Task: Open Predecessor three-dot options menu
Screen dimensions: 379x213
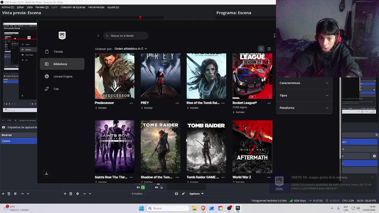Action: [x=131, y=103]
